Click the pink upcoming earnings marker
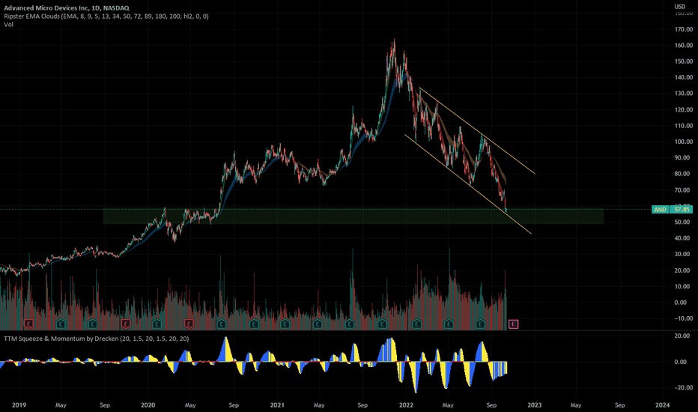This screenshot has width=698, height=412. (x=513, y=324)
